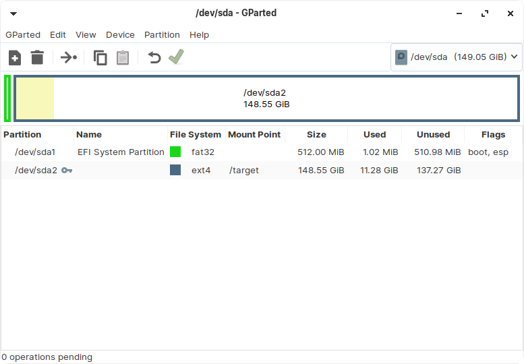The image size is (524, 364).
Task: Click the Resize/Move partition arrow icon
Action: point(69,58)
